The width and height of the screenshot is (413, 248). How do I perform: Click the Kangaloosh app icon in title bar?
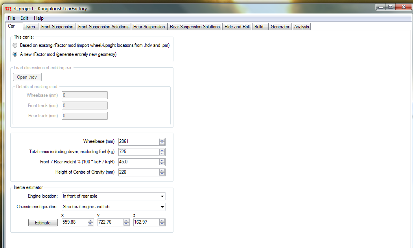8,9
